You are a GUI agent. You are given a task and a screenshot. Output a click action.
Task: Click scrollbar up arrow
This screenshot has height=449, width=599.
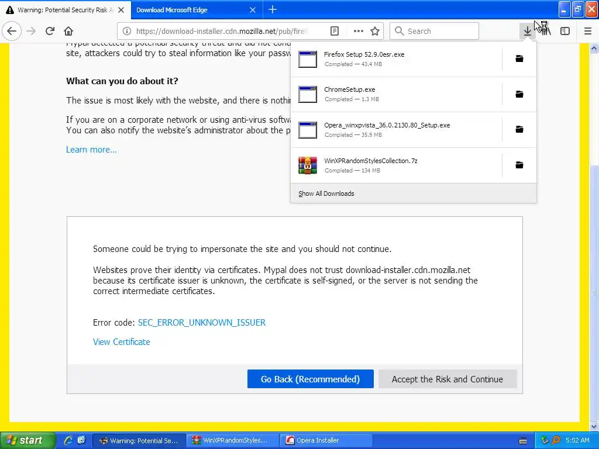594,48
